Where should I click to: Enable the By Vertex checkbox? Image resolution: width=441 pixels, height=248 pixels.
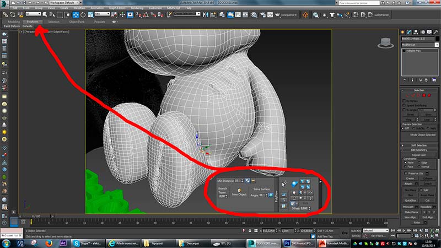[x=404, y=101]
